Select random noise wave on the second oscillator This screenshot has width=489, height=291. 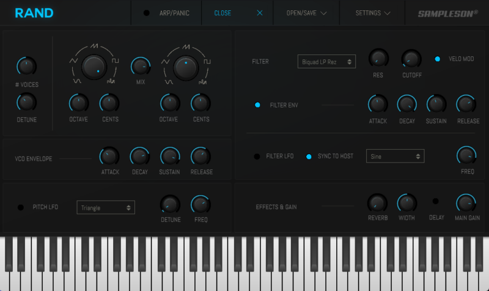tap(204, 81)
